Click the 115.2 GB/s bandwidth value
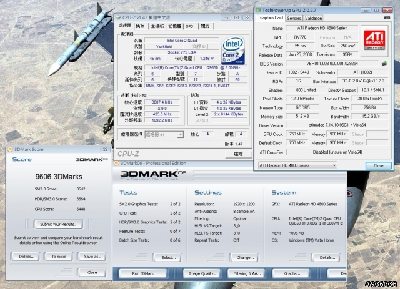 point(369,116)
